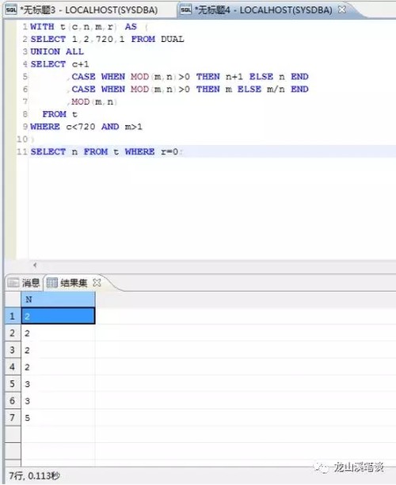396x485 pixels.
Task: Select 无标题4 - LOCALHOST(SYSDBA) tab
Action: tap(263, 10)
